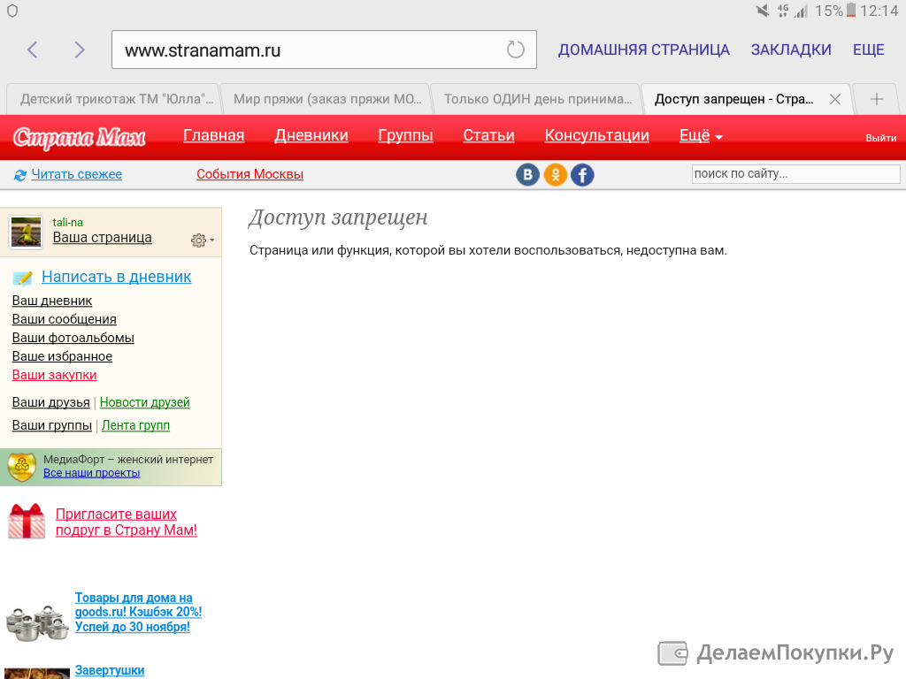Open Ваши группы
Image resolution: width=906 pixels, height=679 pixels.
[x=52, y=425]
